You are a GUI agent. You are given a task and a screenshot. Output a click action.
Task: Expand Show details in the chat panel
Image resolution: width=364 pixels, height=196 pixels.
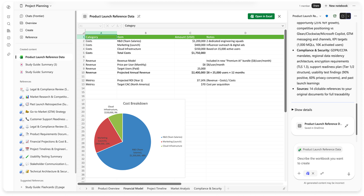click(x=302, y=110)
